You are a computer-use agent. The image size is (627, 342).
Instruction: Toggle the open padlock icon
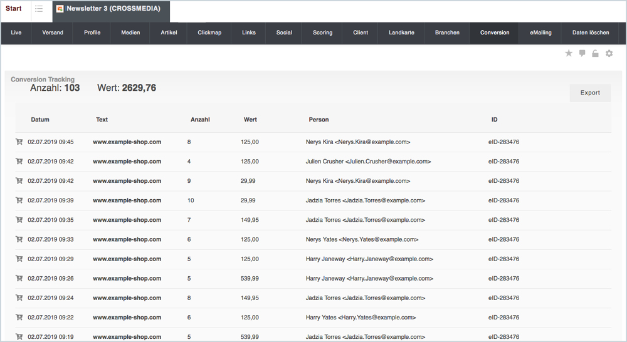pos(595,54)
